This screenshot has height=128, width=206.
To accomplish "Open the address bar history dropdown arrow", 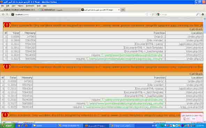I will 150,15.
